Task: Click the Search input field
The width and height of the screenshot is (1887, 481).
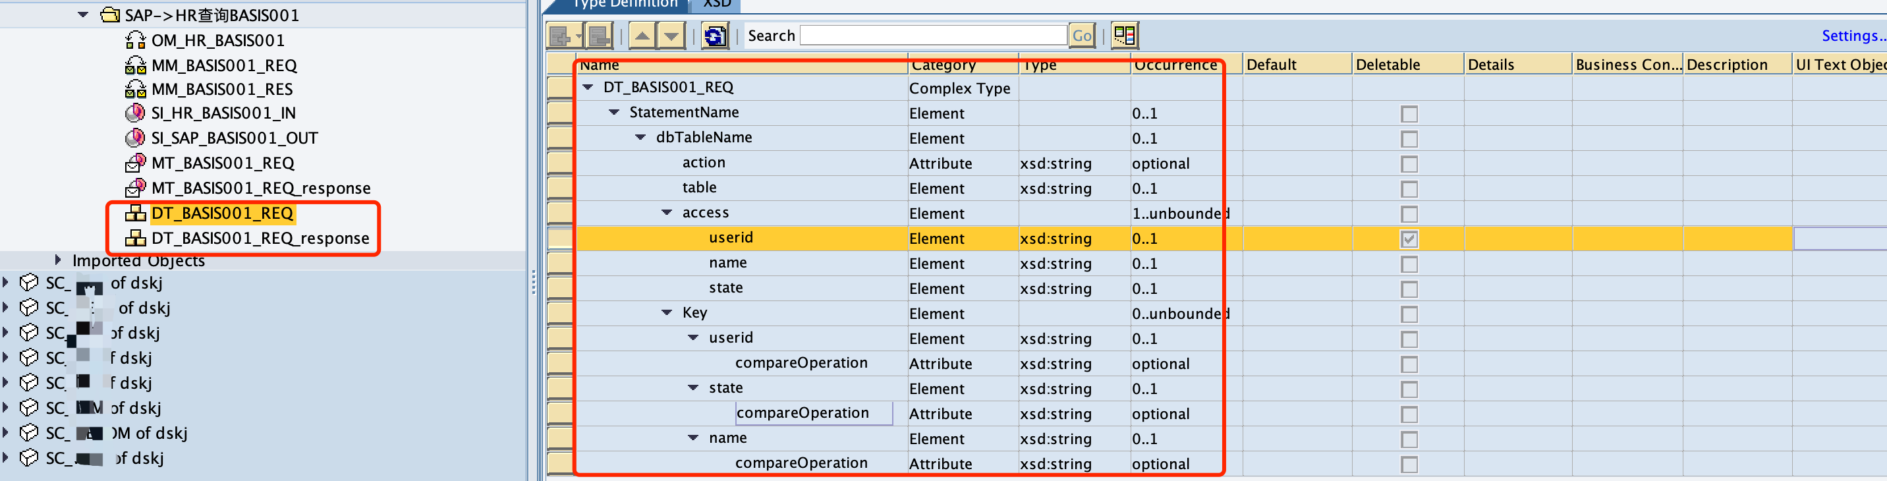Action: (x=933, y=35)
